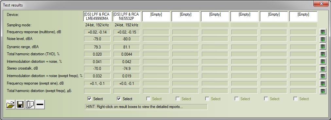
Task: Toggle the seventh column Select checkbox
Action: (x=266, y=99)
